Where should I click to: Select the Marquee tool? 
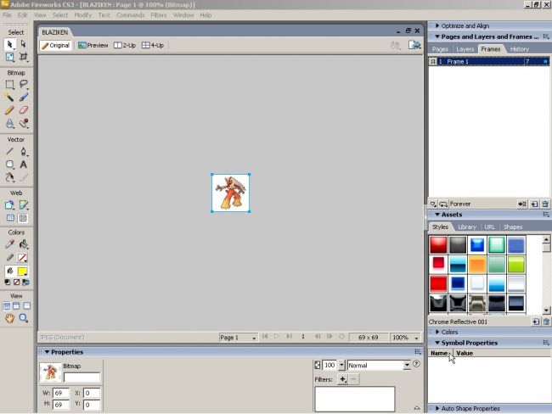[x=10, y=85]
